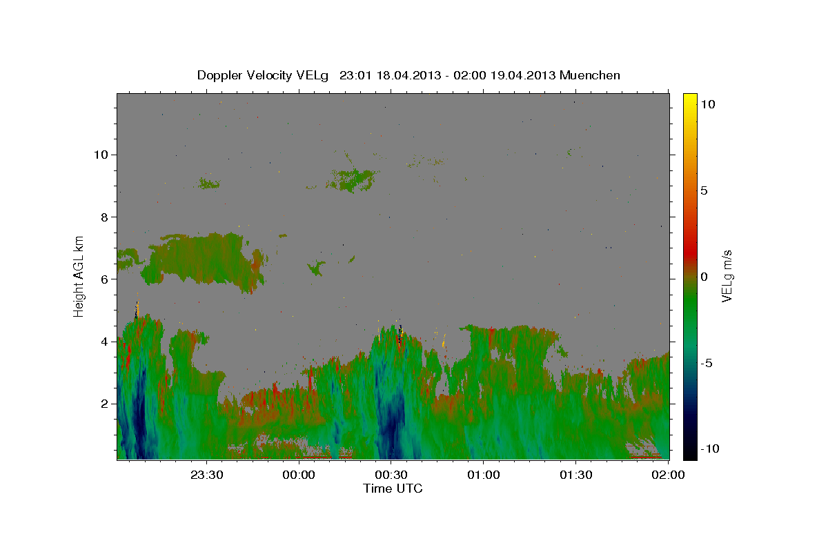The height and width of the screenshot is (552, 828).
Task: Click the 00:00 time tick label
Action: (x=299, y=475)
